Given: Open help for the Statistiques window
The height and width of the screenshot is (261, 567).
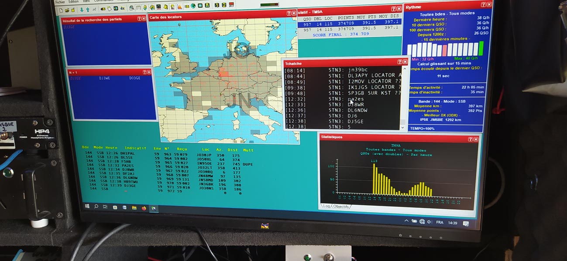Looking at the screenshot, I should 470,139.
